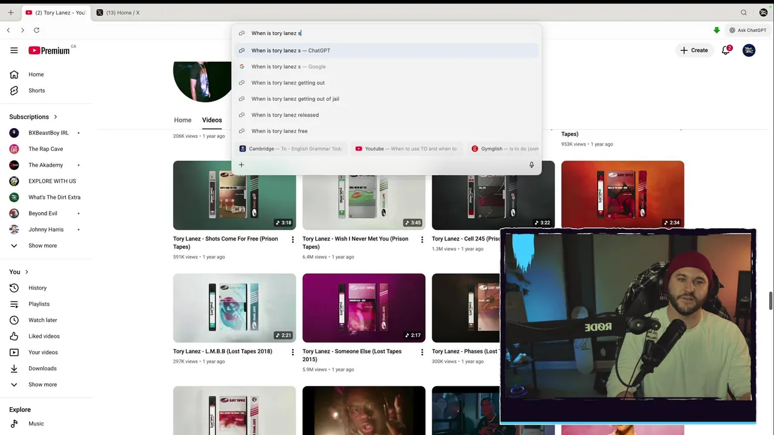Click the page vertical scrollbar

coord(771,300)
